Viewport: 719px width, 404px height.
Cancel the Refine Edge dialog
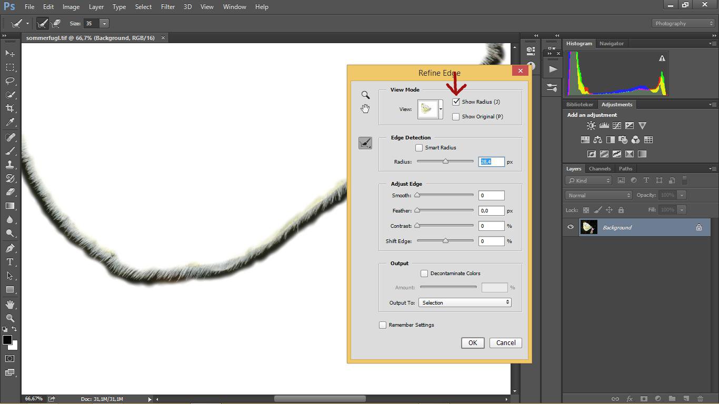505,342
